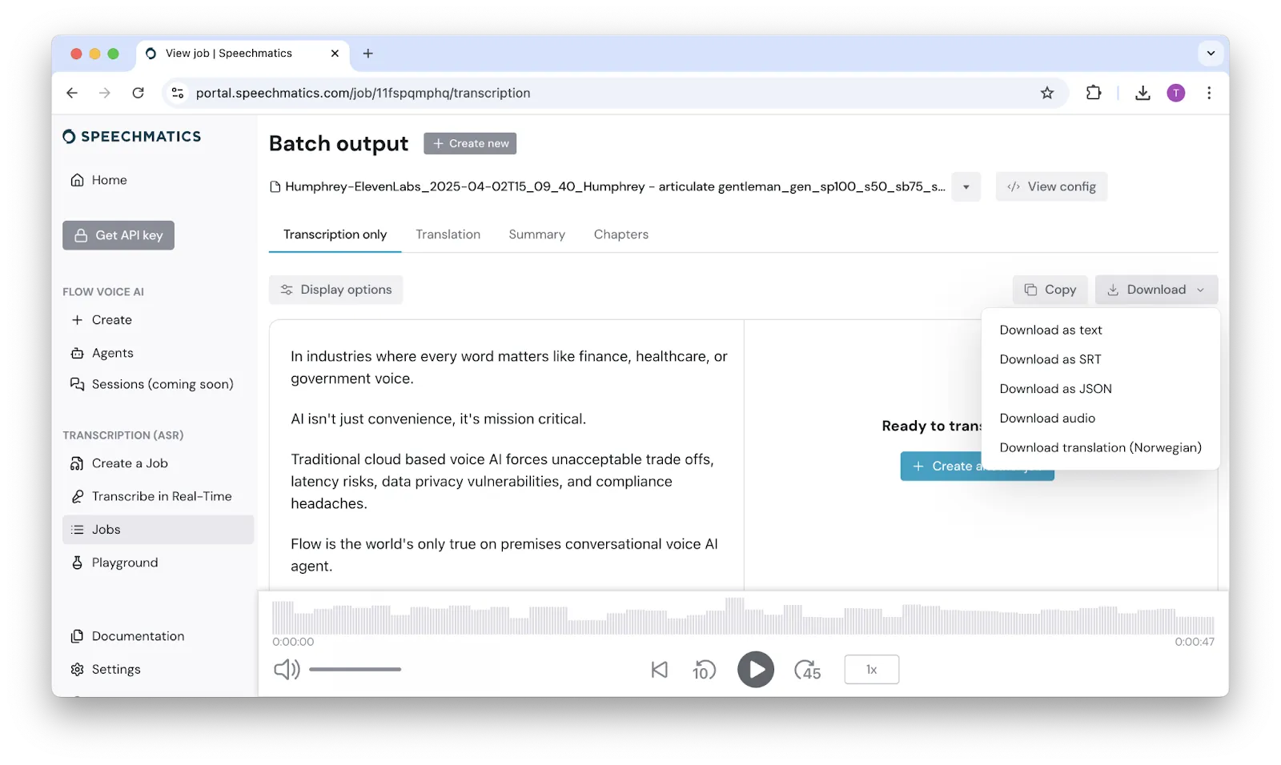Image resolution: width=1281 pixels, height=765 pixels.
Task: Open Display options
Action: (x=335, y=290)
